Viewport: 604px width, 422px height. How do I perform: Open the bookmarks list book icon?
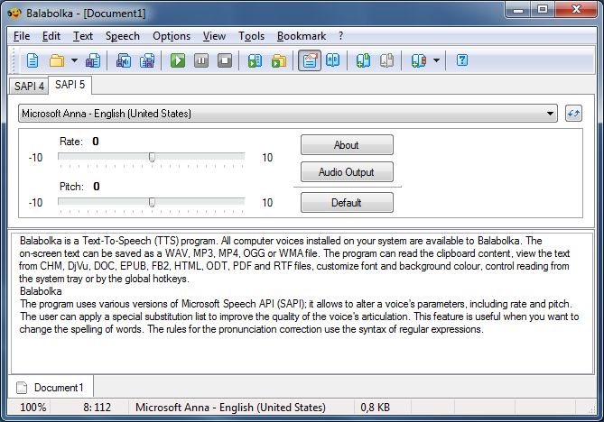point(419,60)
